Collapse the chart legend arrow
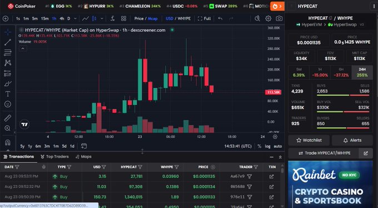 (x=23, y=49)
